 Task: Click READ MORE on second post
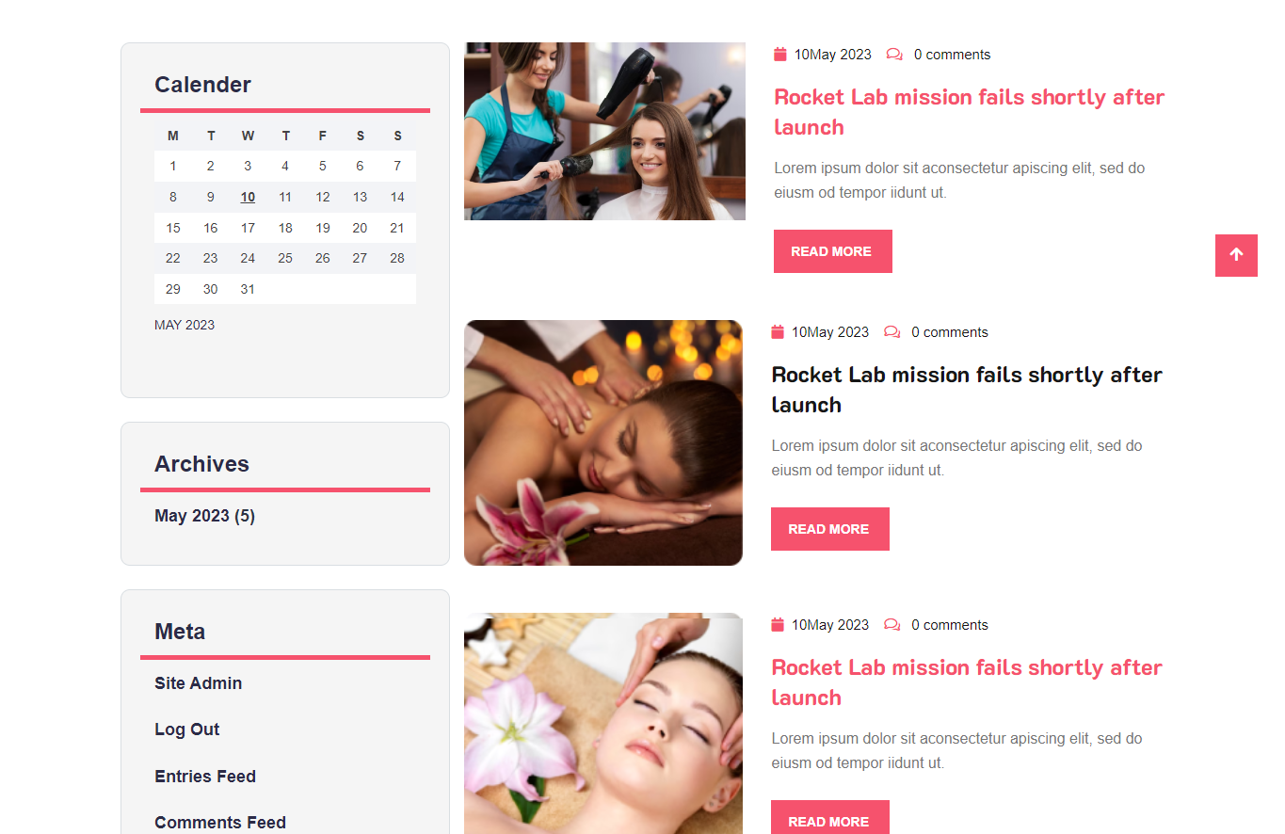pyautogui.click(x=830, y=529)
